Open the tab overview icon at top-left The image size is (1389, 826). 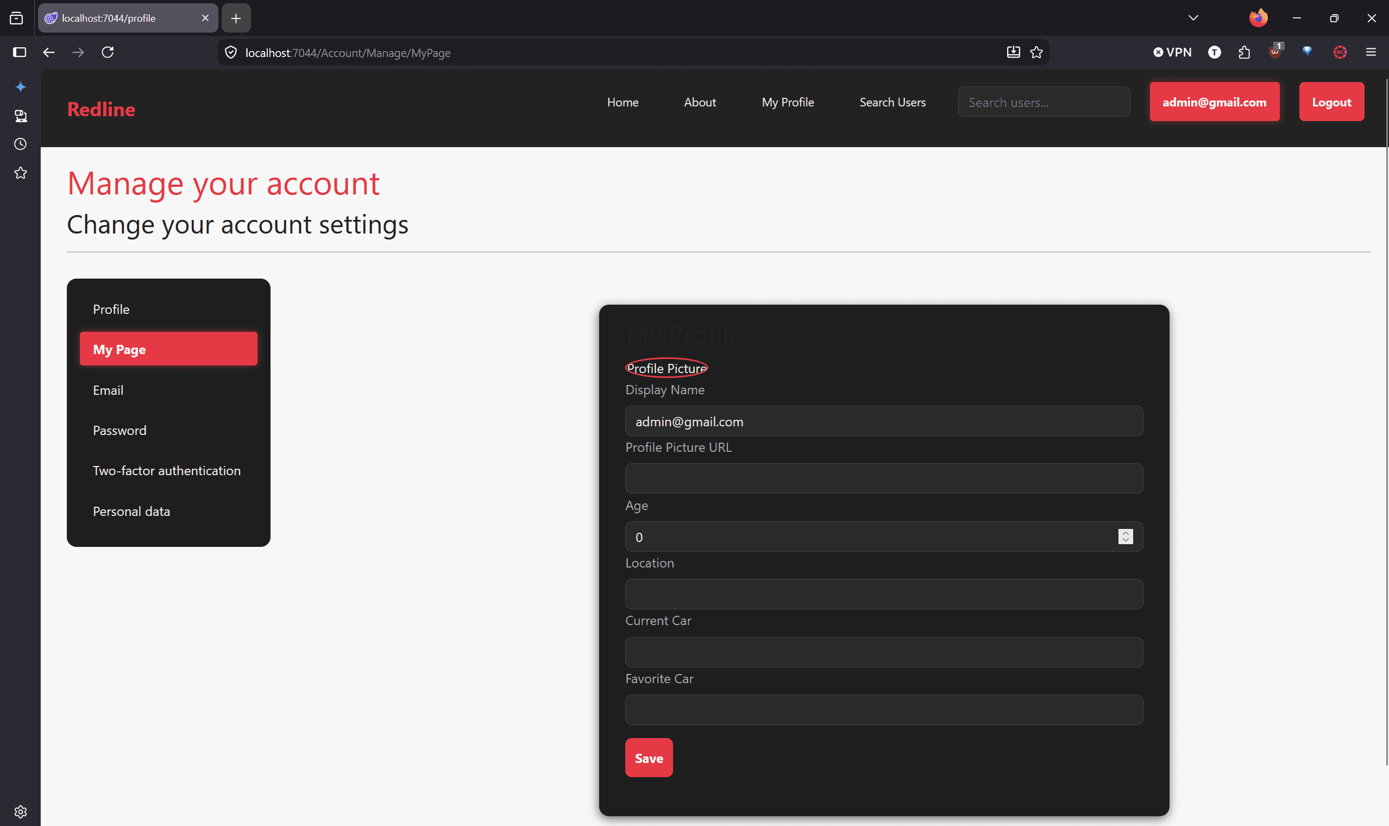pos(17,18)
